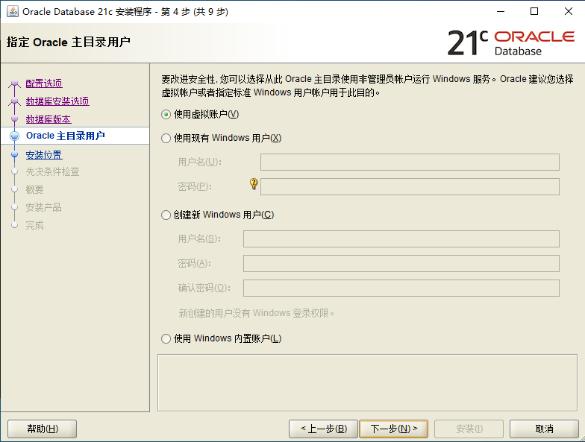Click the Java installer icon in title bar
This screenshot has height=442, width=585.
(x=12, y=12)
